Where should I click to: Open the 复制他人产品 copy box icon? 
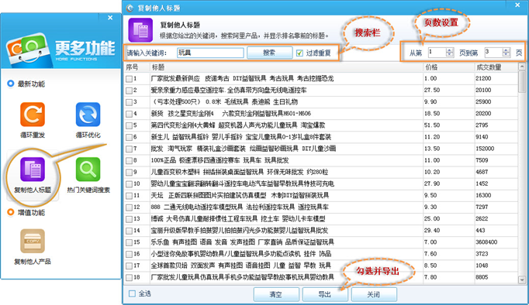tap(33, 241)
